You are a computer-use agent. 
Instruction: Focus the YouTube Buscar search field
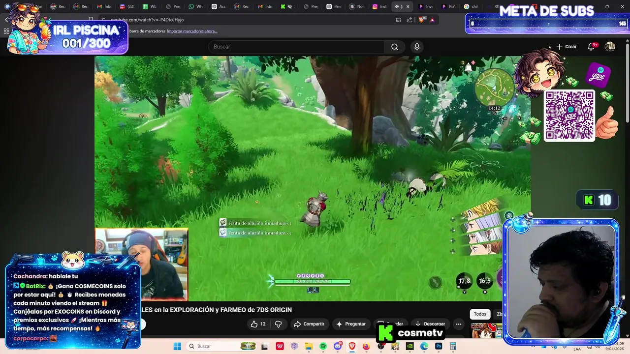(296, 47)
